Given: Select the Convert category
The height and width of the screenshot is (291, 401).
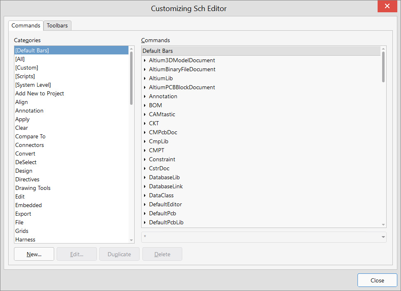Looking at the screenshot, I should point(71,153).
